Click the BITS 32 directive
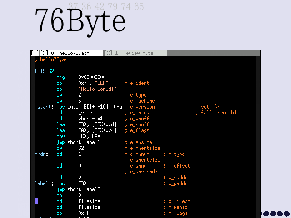The width and height of the screenshot is (291, 218). pos(45,71)
